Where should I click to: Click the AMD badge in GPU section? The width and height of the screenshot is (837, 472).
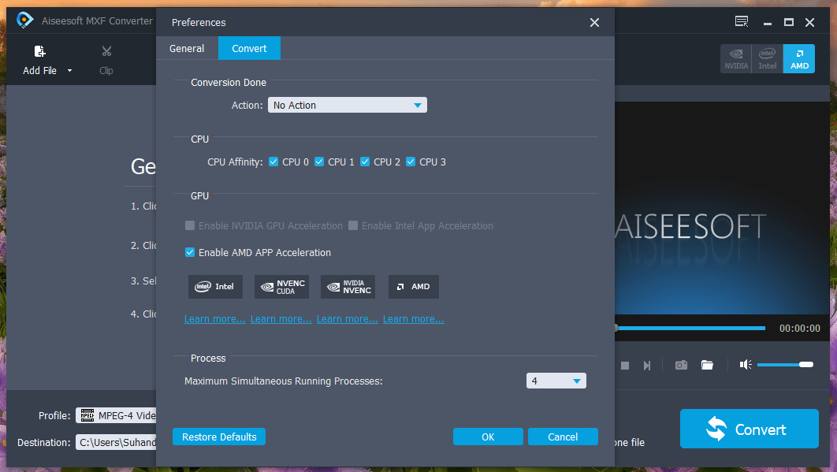414,287
